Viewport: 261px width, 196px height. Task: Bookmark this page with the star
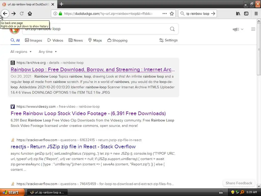(x=172, y=14)
